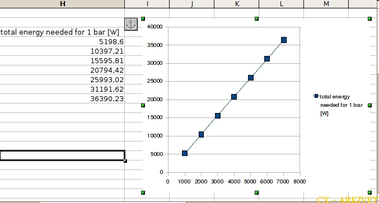
Task: Click the selected empty cell in column H
Action: (x=62, y=155)
